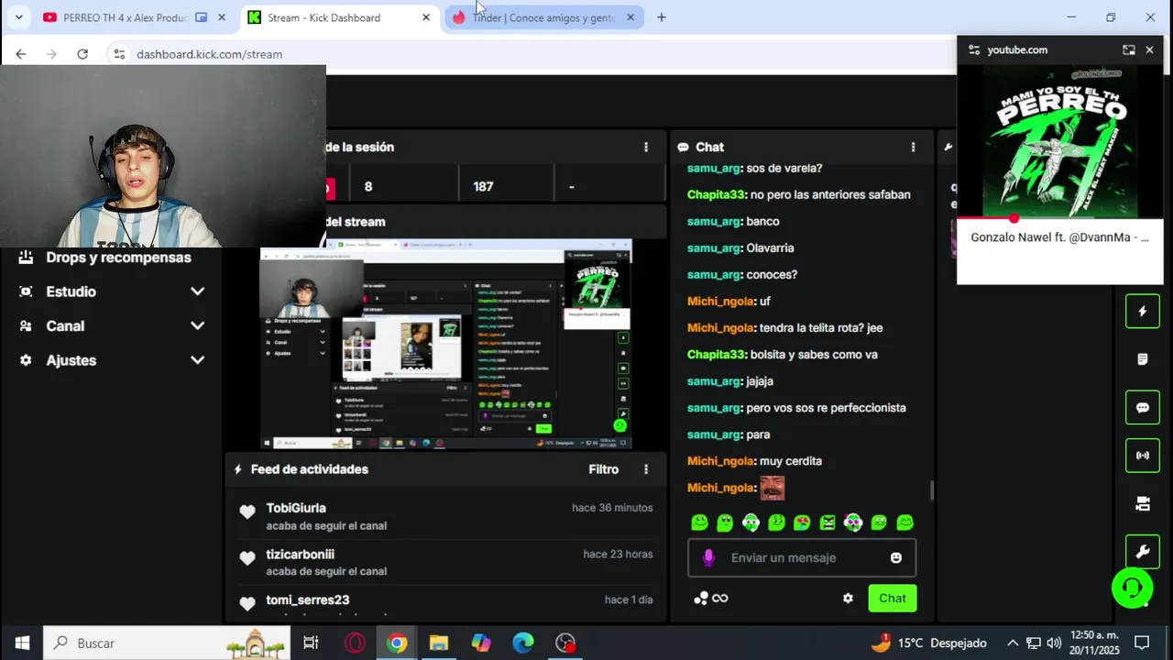Seek the YouTube mini player progress bar
The height and width of the screenshot is (660, 1173).
pos(1060,218)
